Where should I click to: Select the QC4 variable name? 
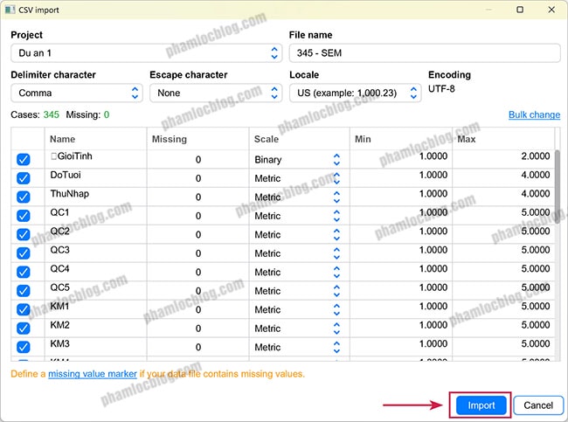(59, 269)
